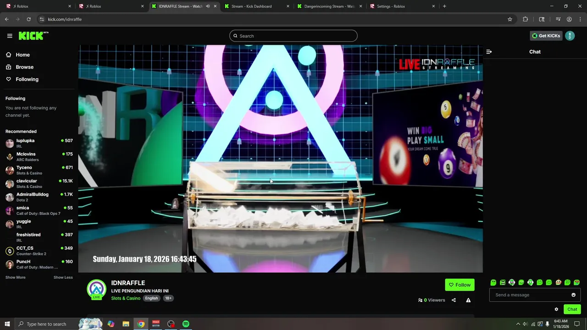This screenshot has width=587, height=330.
Task: Bookmark this page with star icon
Action: tap(509, 19)
